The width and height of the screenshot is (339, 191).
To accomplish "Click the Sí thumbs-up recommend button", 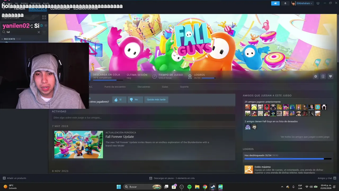I will click(119, 99).
